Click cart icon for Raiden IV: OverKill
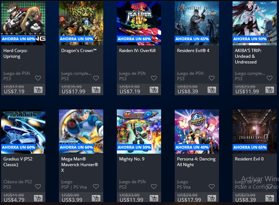The height and width of the screenshot is (205, 279). (x=154, y=90)
